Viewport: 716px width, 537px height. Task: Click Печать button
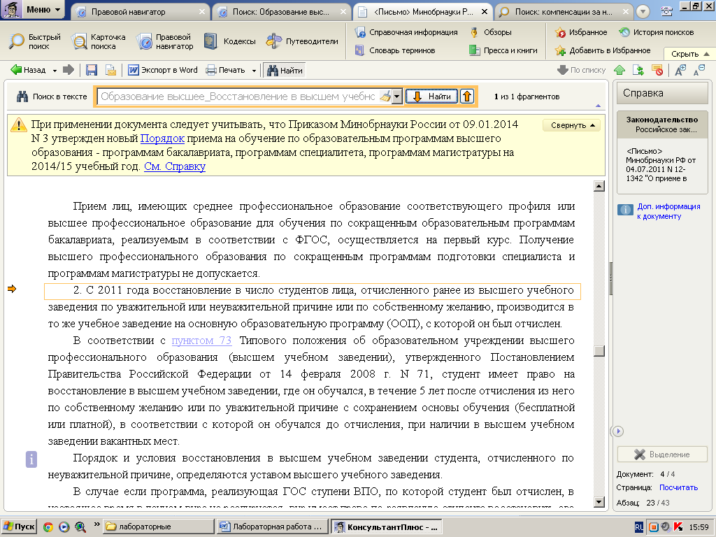225,70
